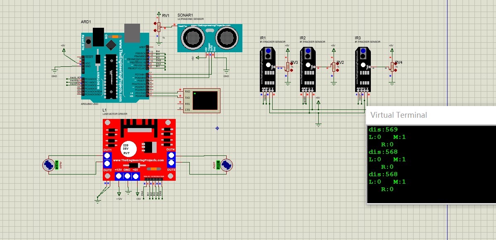Select the virtual terminal component's black screen
The width and height of the screenshot is (496, 240).
205,100
